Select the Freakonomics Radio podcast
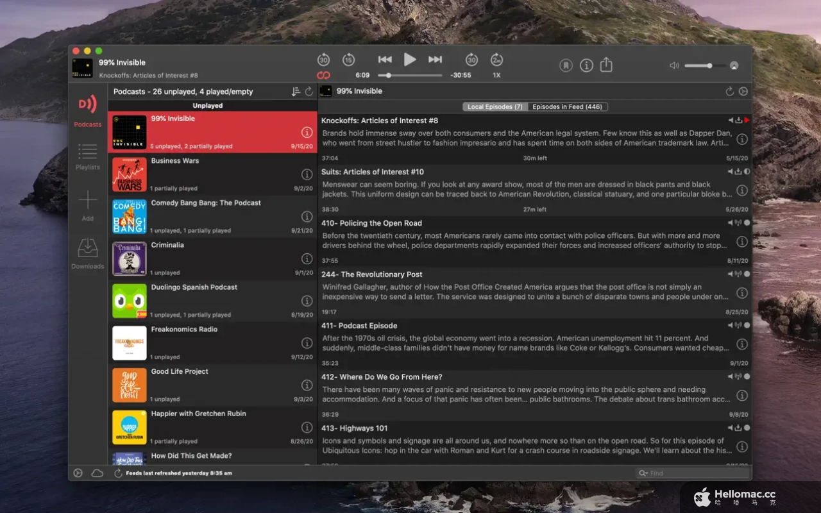This screenshot has width=821, height=513. pos(212,344)
